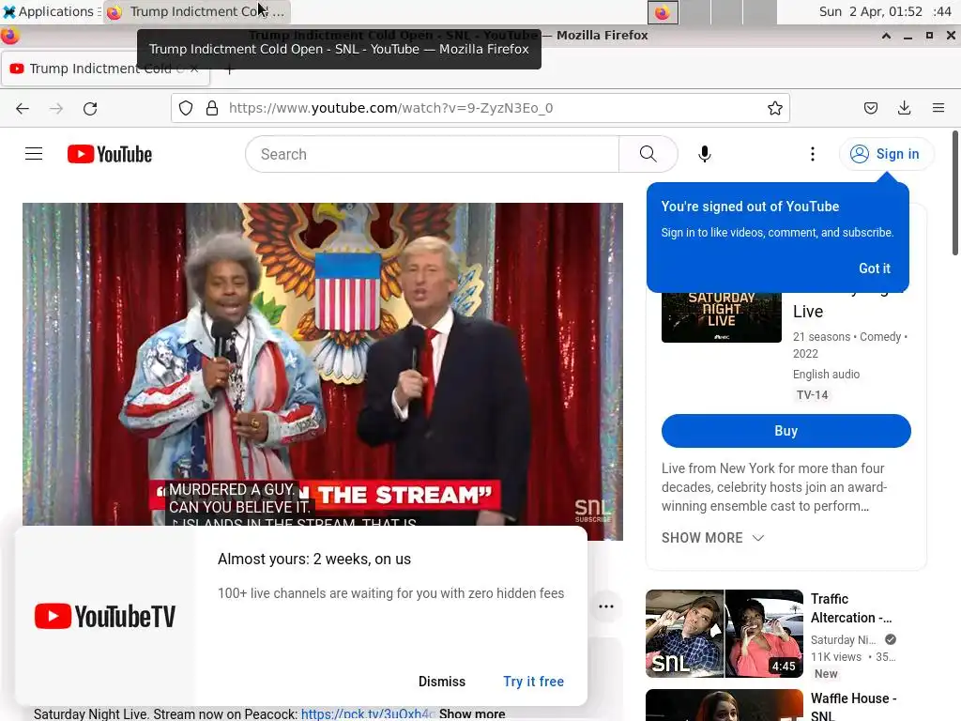Start voice search with the microphone icon
The width and height of the screenshot is (961, 721).
click(704, 154)
